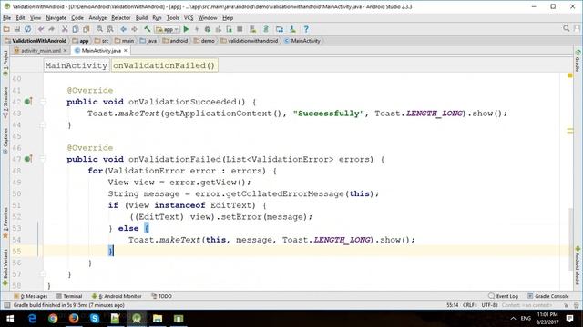Open the Captures tool window
Image resolution: width=583 pixels, height=327 pixels.
5,141
